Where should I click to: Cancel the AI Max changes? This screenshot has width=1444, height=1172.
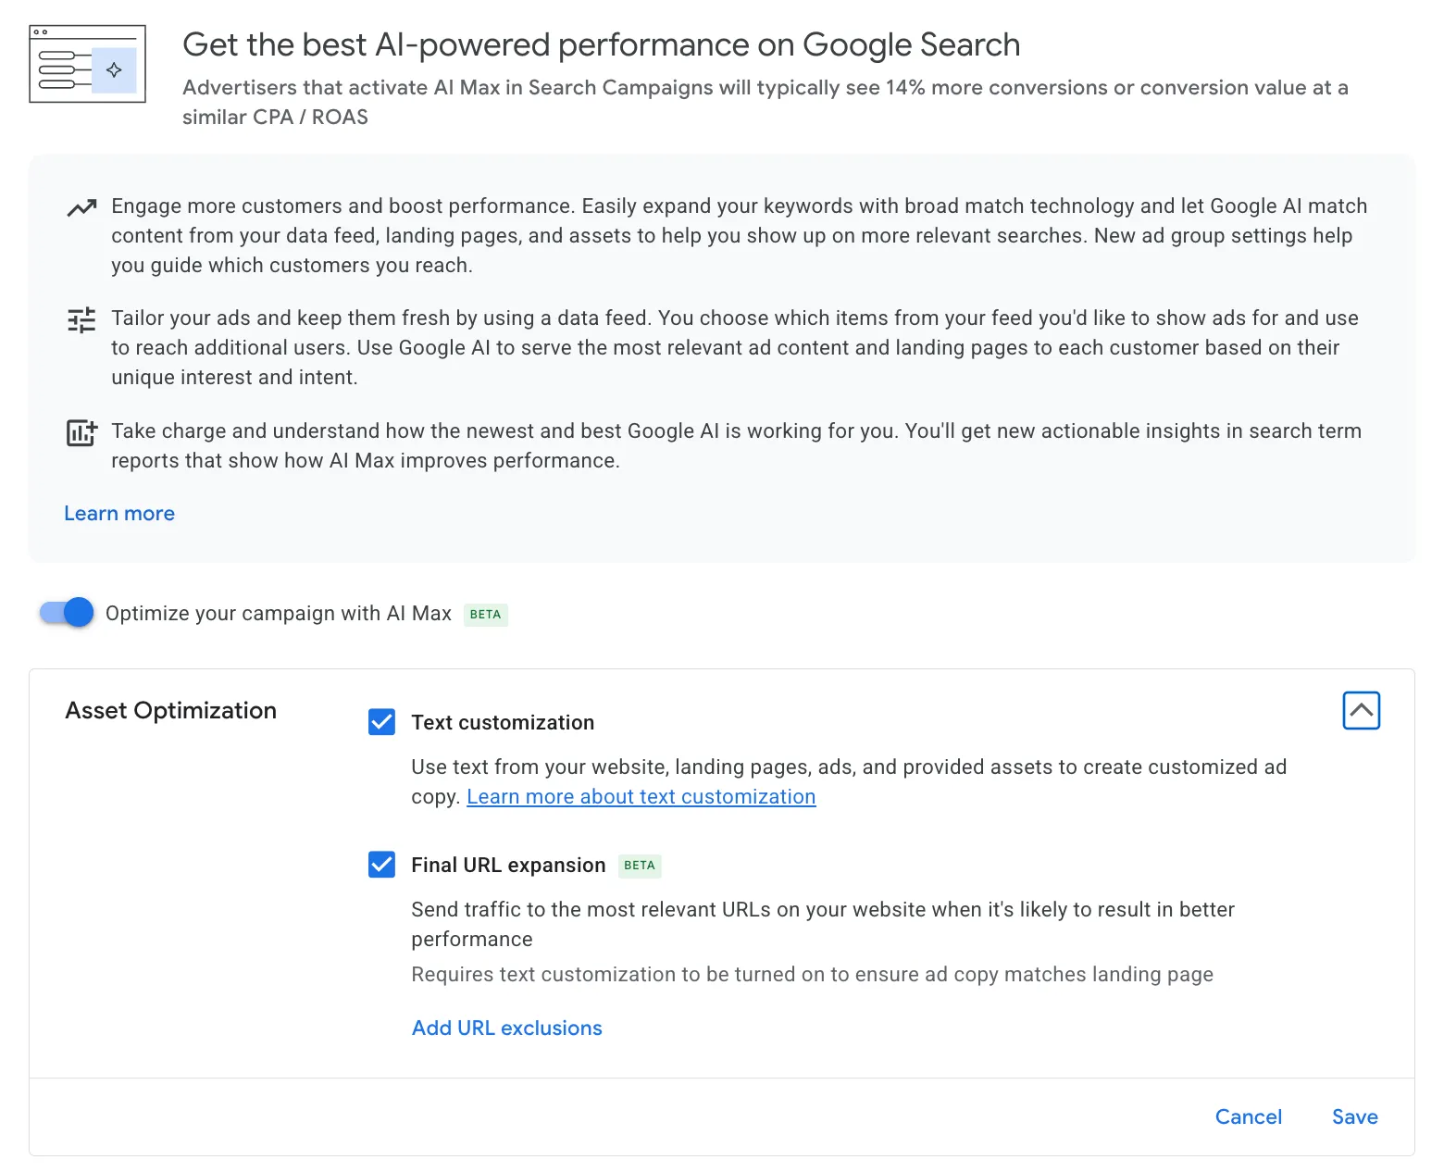coord(1248,1117)
